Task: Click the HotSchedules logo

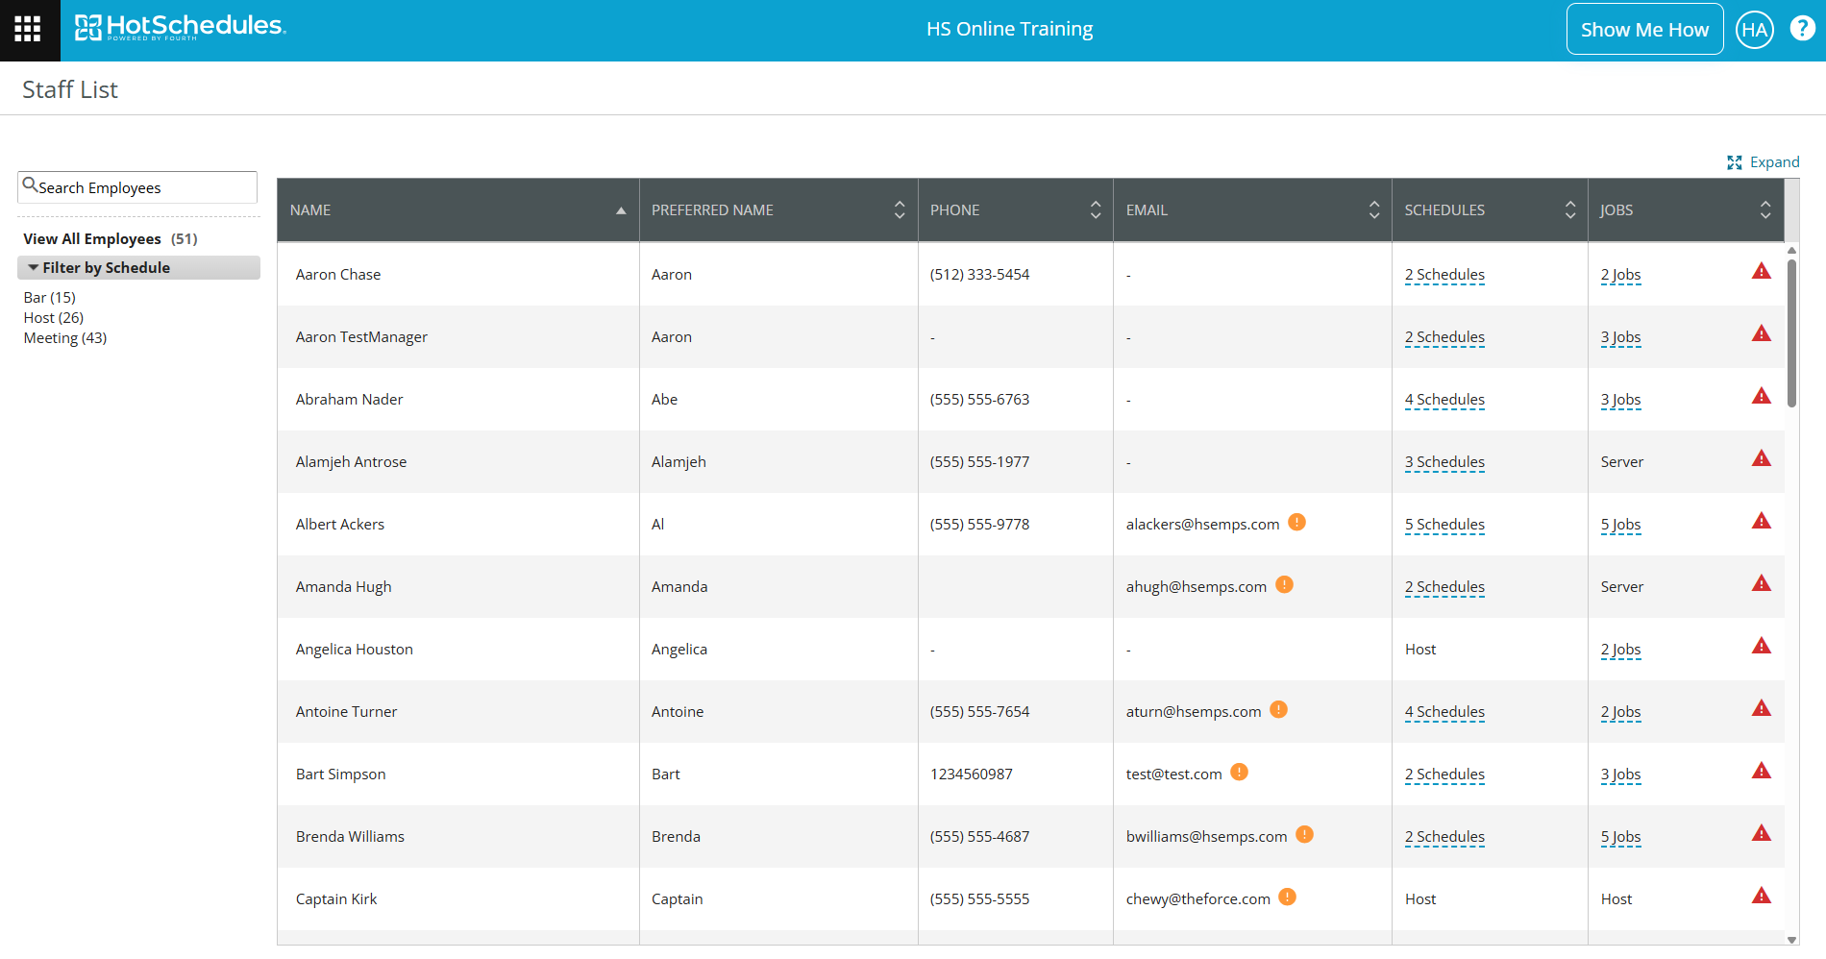Action: pos(181,28)
